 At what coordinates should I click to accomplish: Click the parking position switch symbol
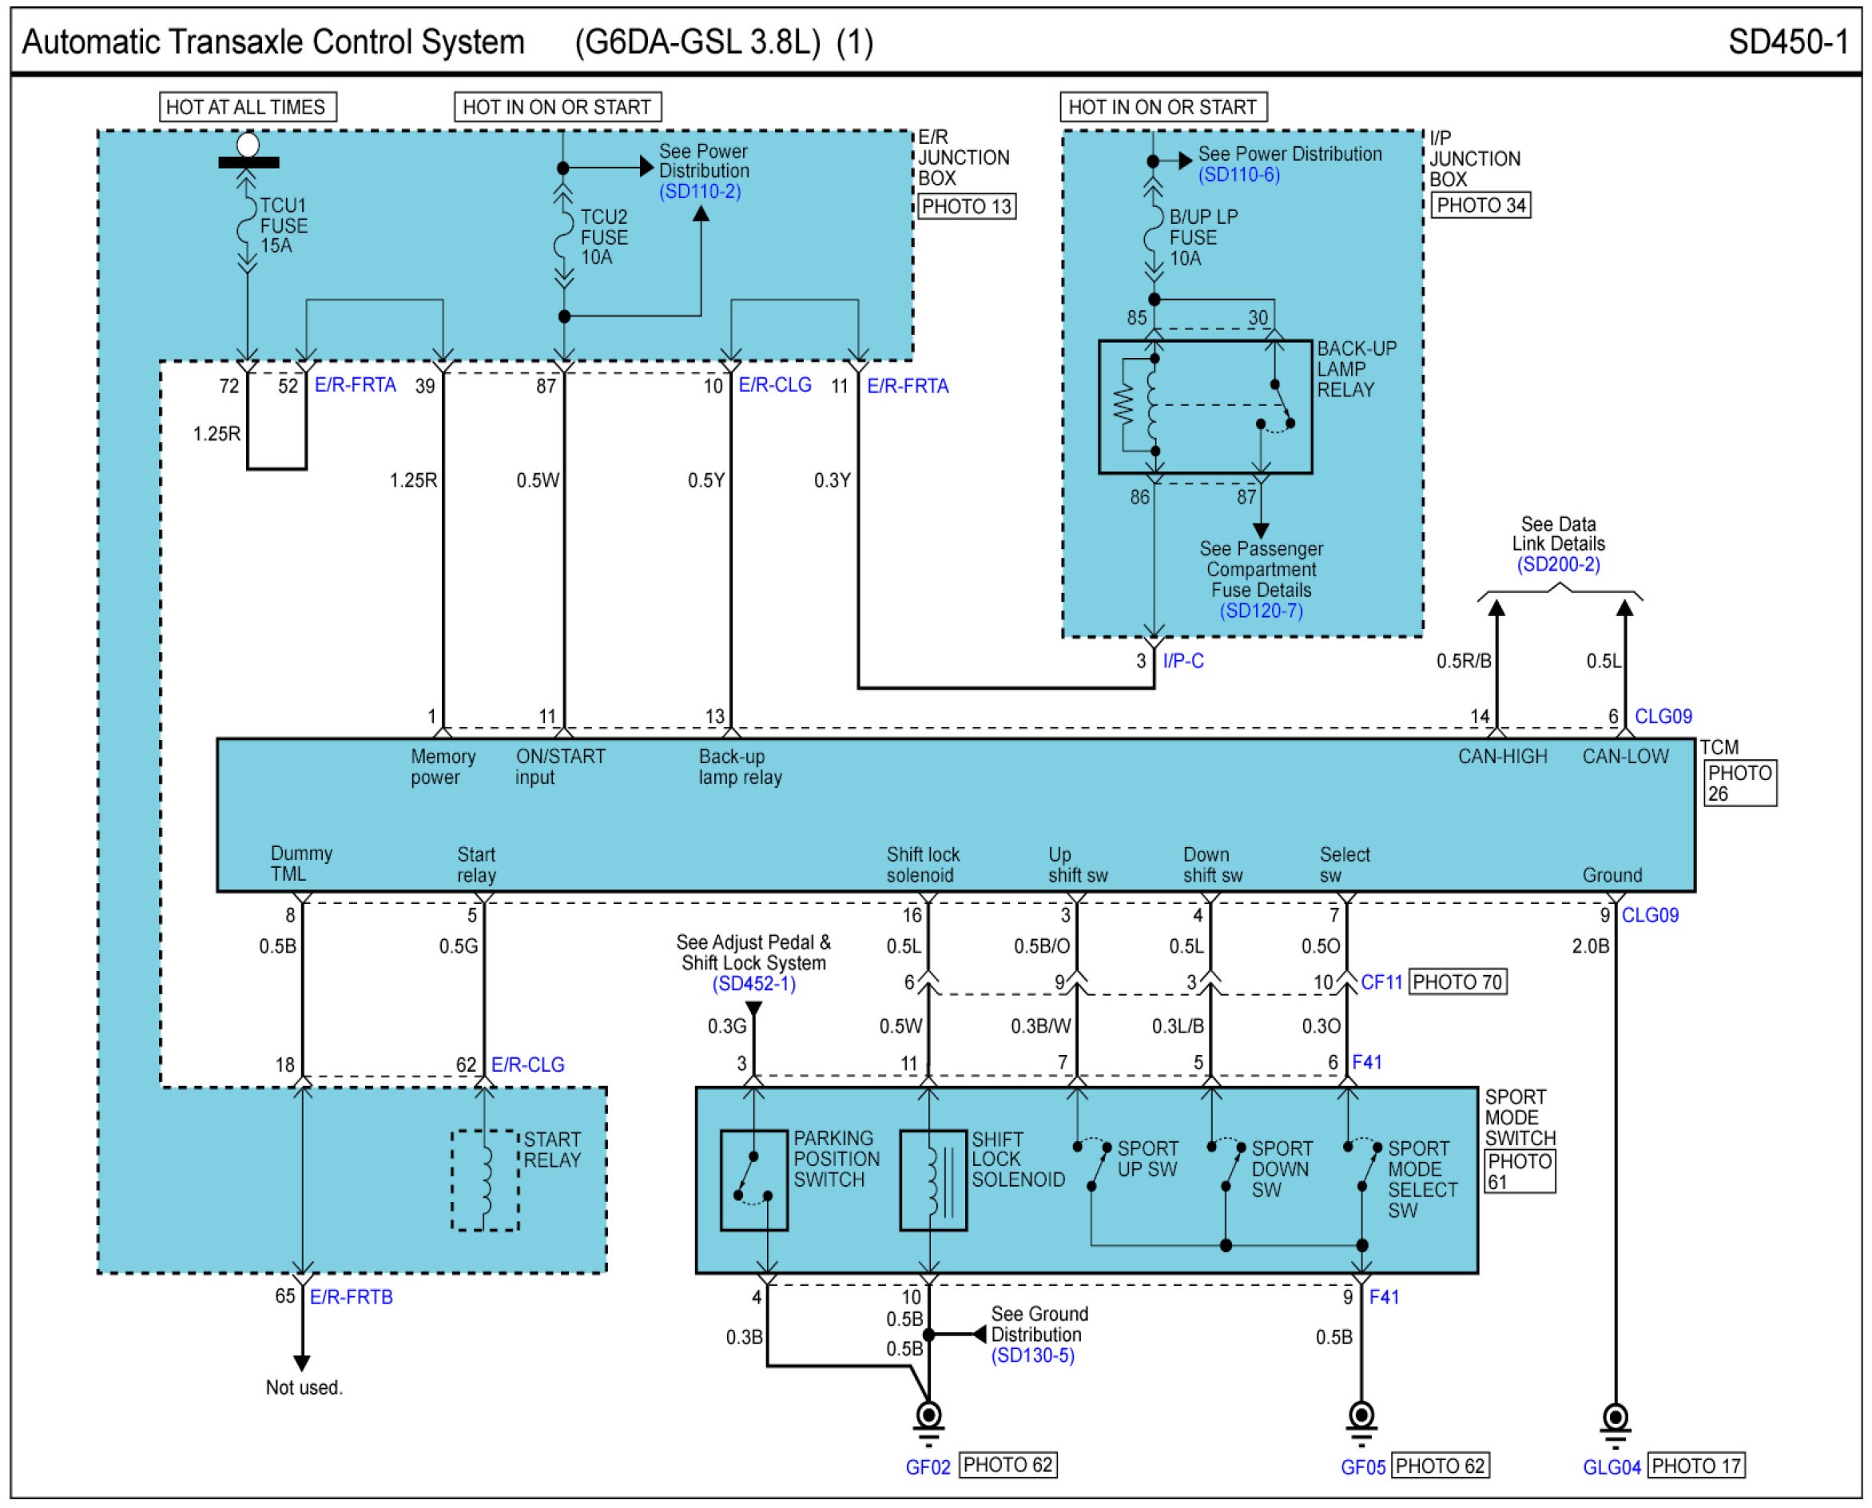[x=753, y=1180]
